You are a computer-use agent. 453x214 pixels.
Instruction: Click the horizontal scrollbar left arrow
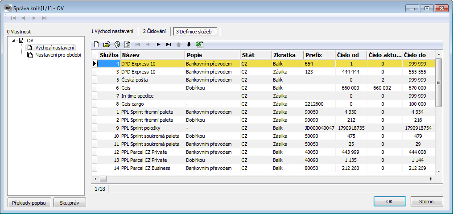pyautogui.click(x=95, y=179)
